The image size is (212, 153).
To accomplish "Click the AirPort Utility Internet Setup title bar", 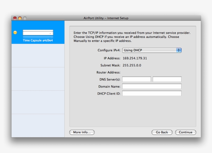I will pos(106,18).
